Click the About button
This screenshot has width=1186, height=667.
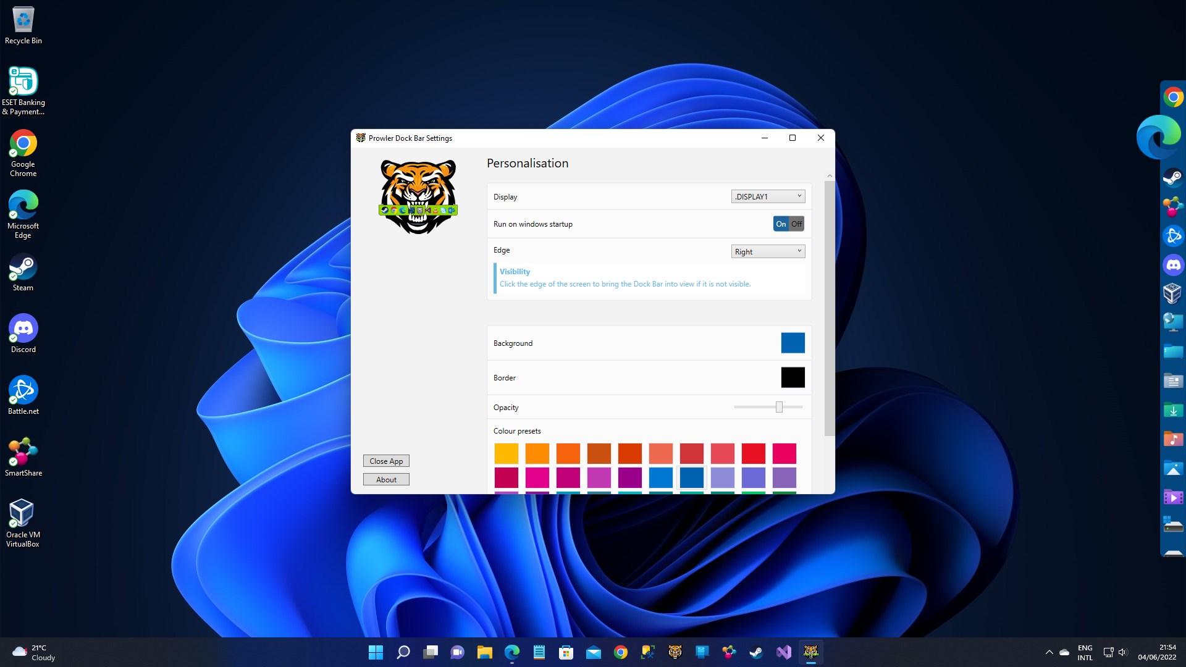(x=386, y=480)
